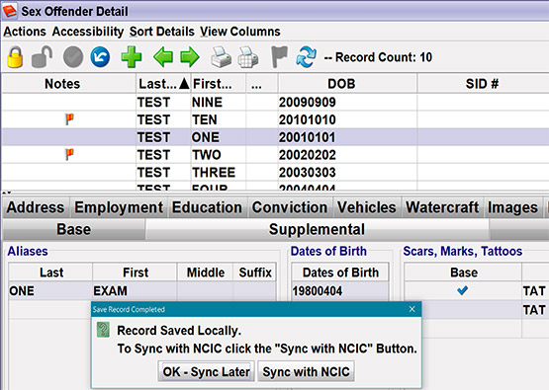This screenshot has height=390, width=549.
Task: Click Scars Marks Tattoos Base column header
Action: 464,273
